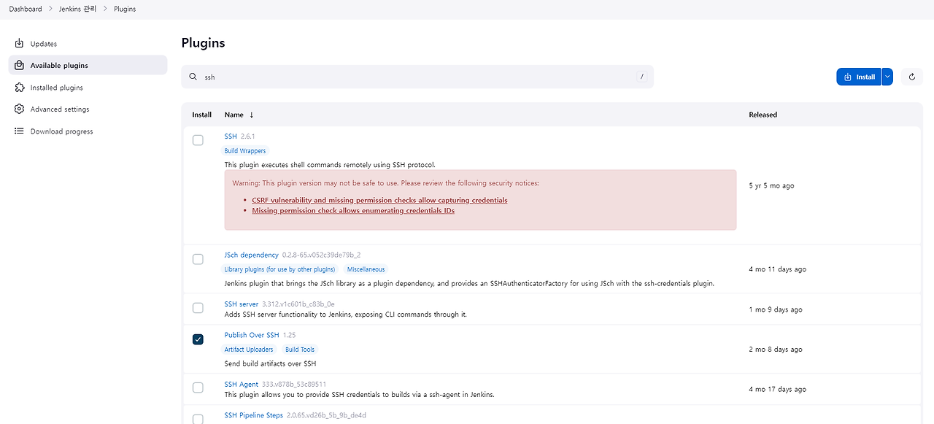The image size is (934, 424).
Task: Click the Released column header
Action: (x=763, y=115)
